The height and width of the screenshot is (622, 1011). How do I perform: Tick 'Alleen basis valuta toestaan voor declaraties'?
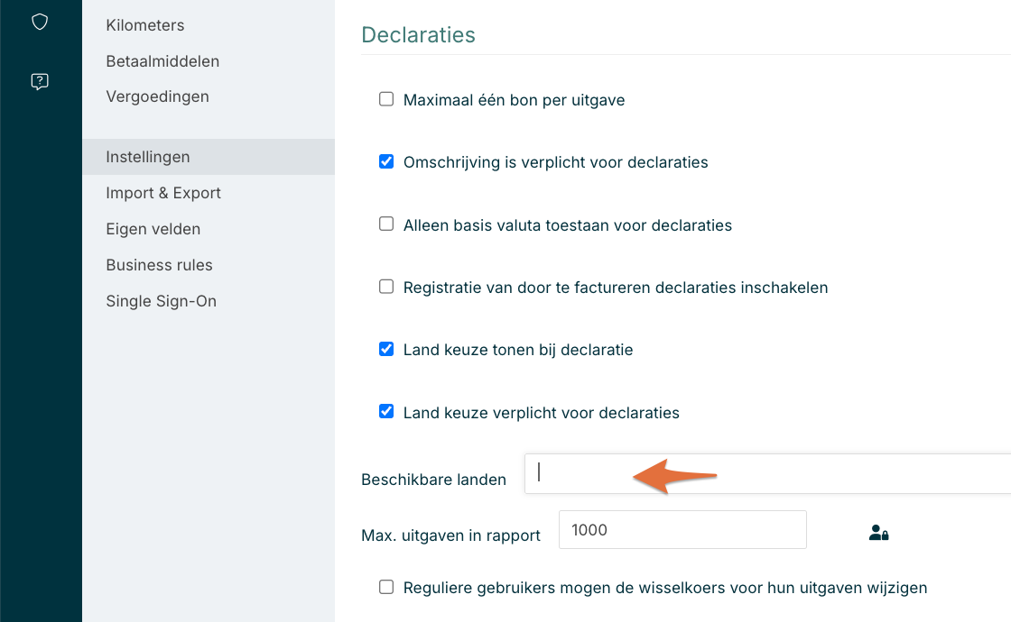tap(386, 224)
